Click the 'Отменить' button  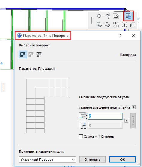coord(92,160)
